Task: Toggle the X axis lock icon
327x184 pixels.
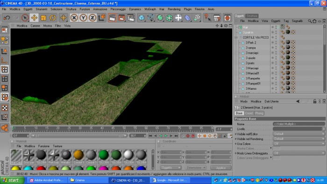Action: click(x=74, y=18)
